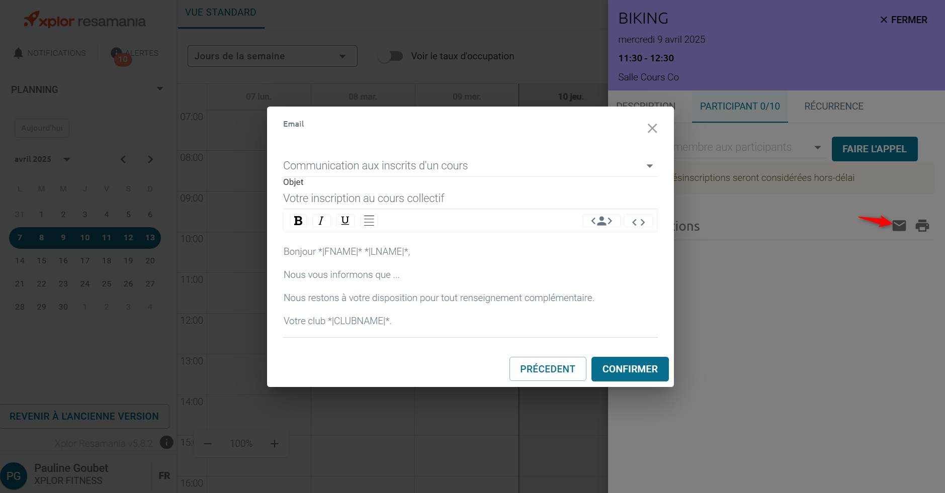Underline text in the email editor
Screen dimensions: 945x493
coord(345,221)
